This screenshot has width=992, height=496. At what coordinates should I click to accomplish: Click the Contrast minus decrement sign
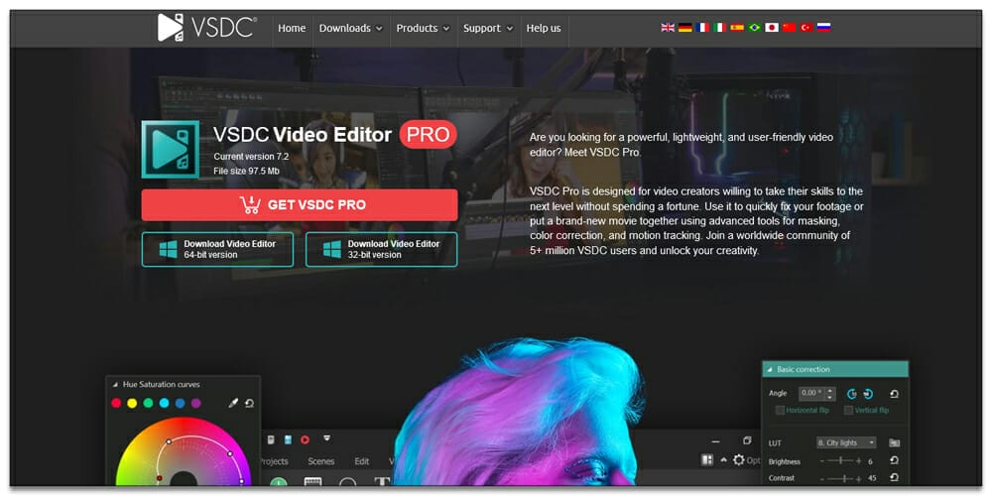pyautogui.click(x=822, y=478)
